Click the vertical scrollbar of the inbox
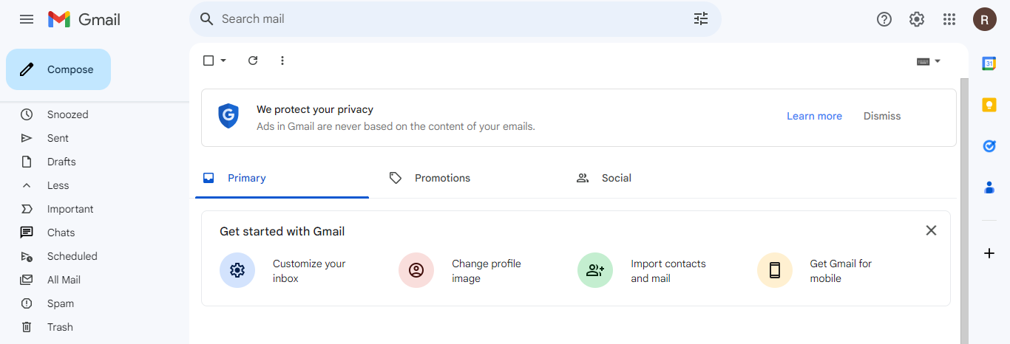The width and height of the screenshot is (1010, 344). [964, 210]
